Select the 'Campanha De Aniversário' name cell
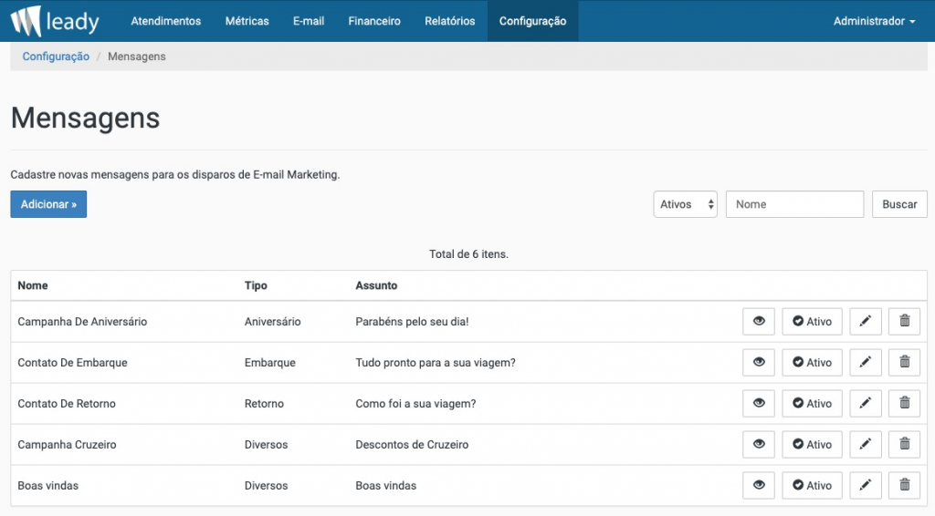Image resolution: width=935 pixels, height=516 pixels. click(82, 322)
